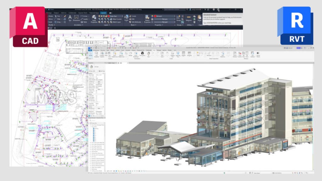Viewport: 322px width, 181px height.
Task: Click Edit Attributes in Block panel
Action: click(135, 22)
